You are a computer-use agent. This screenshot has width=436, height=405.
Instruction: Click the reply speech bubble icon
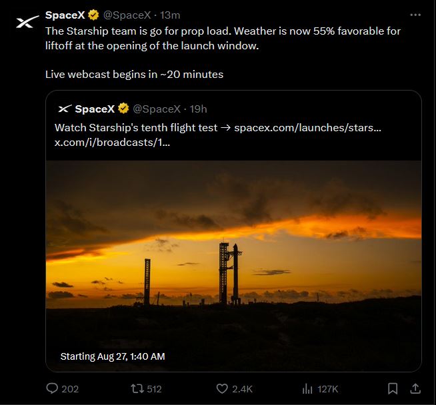click(52, 388)
